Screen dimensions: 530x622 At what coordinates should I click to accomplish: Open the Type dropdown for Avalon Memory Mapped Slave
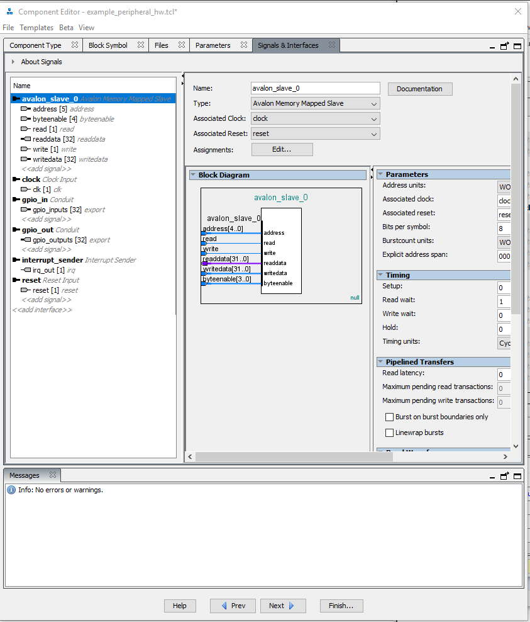click(315, 103)
